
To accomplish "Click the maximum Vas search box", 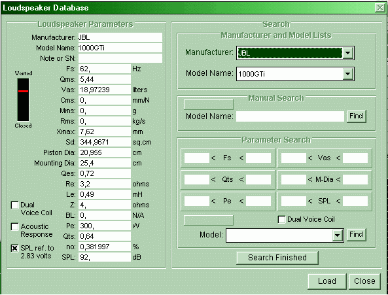I will [355, 158].
